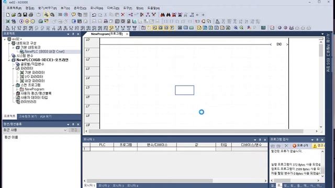Click the purple Run mode play icon
This screenshot has height=188, width=335.
tap(21, 21)
